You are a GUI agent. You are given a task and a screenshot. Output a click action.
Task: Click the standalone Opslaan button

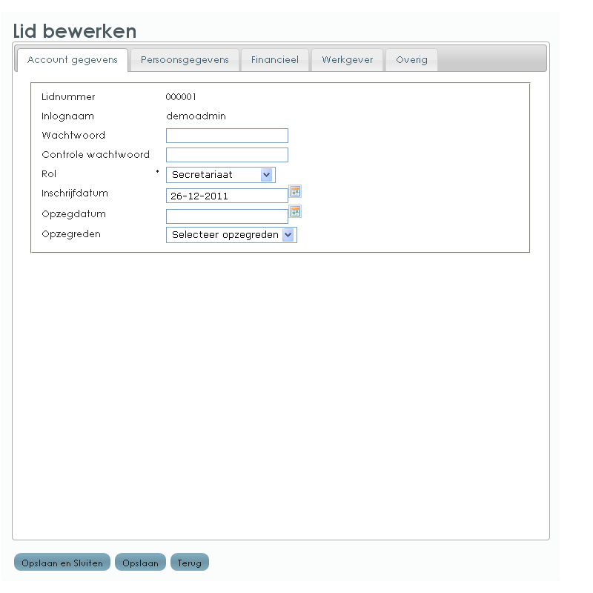(141, 563)
